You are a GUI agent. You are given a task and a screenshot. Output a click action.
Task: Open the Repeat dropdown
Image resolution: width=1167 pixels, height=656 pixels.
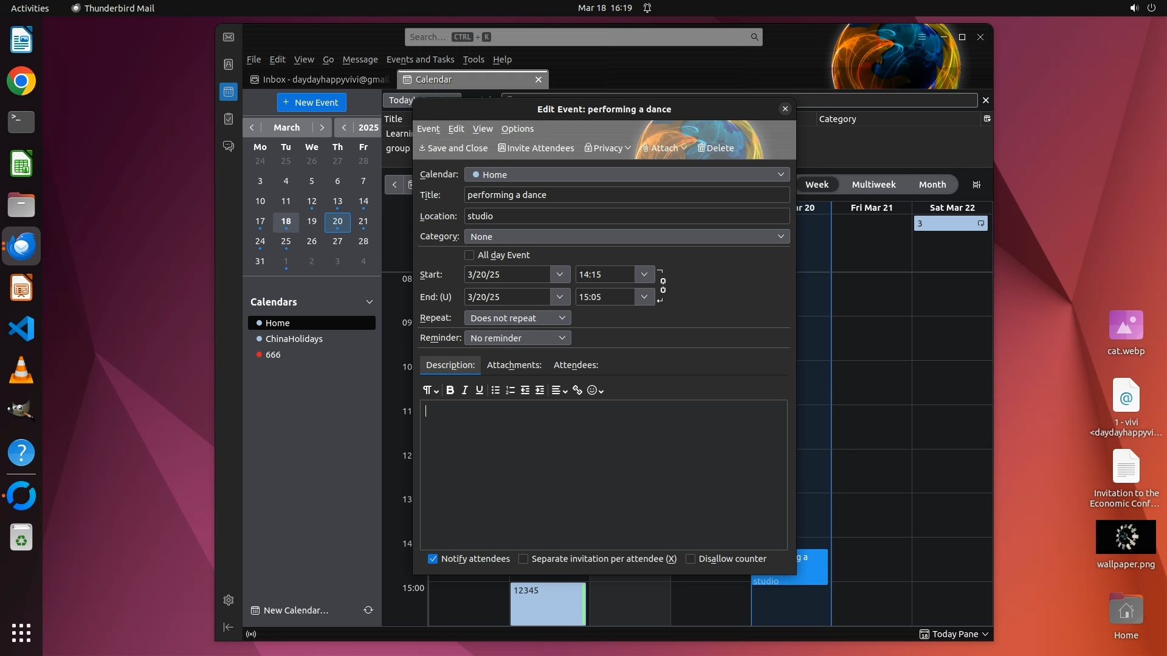tap(517, 318)
